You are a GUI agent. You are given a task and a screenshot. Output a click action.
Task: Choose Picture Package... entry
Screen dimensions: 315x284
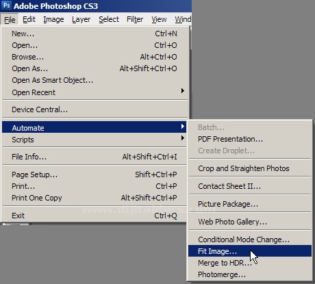(x=250, y=204)
